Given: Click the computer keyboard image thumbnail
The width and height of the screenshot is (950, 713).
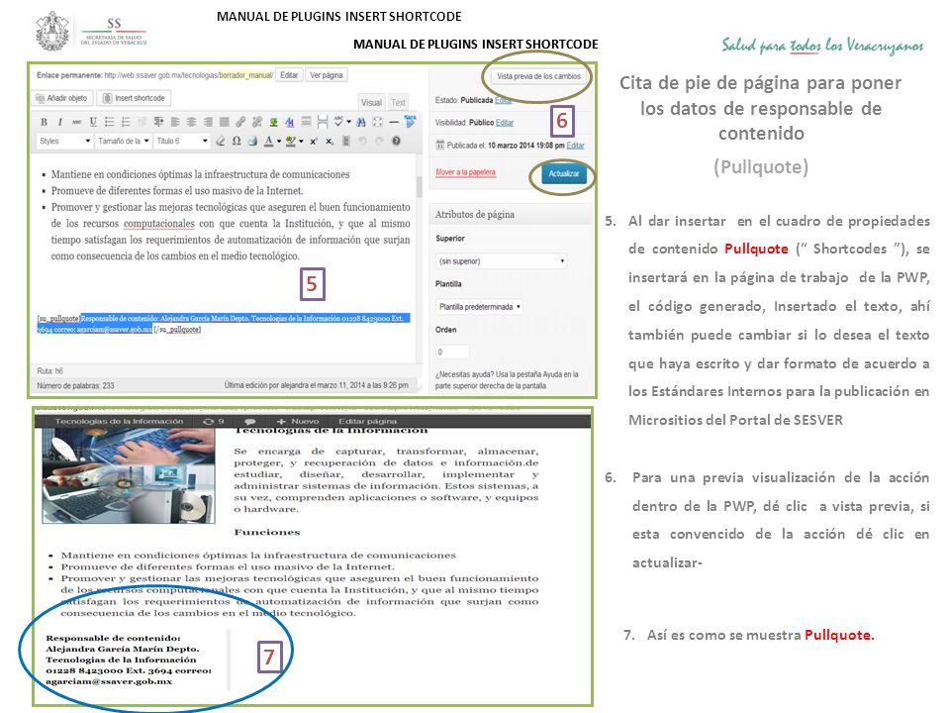Looking at the screenshot, I should point(129,476).
